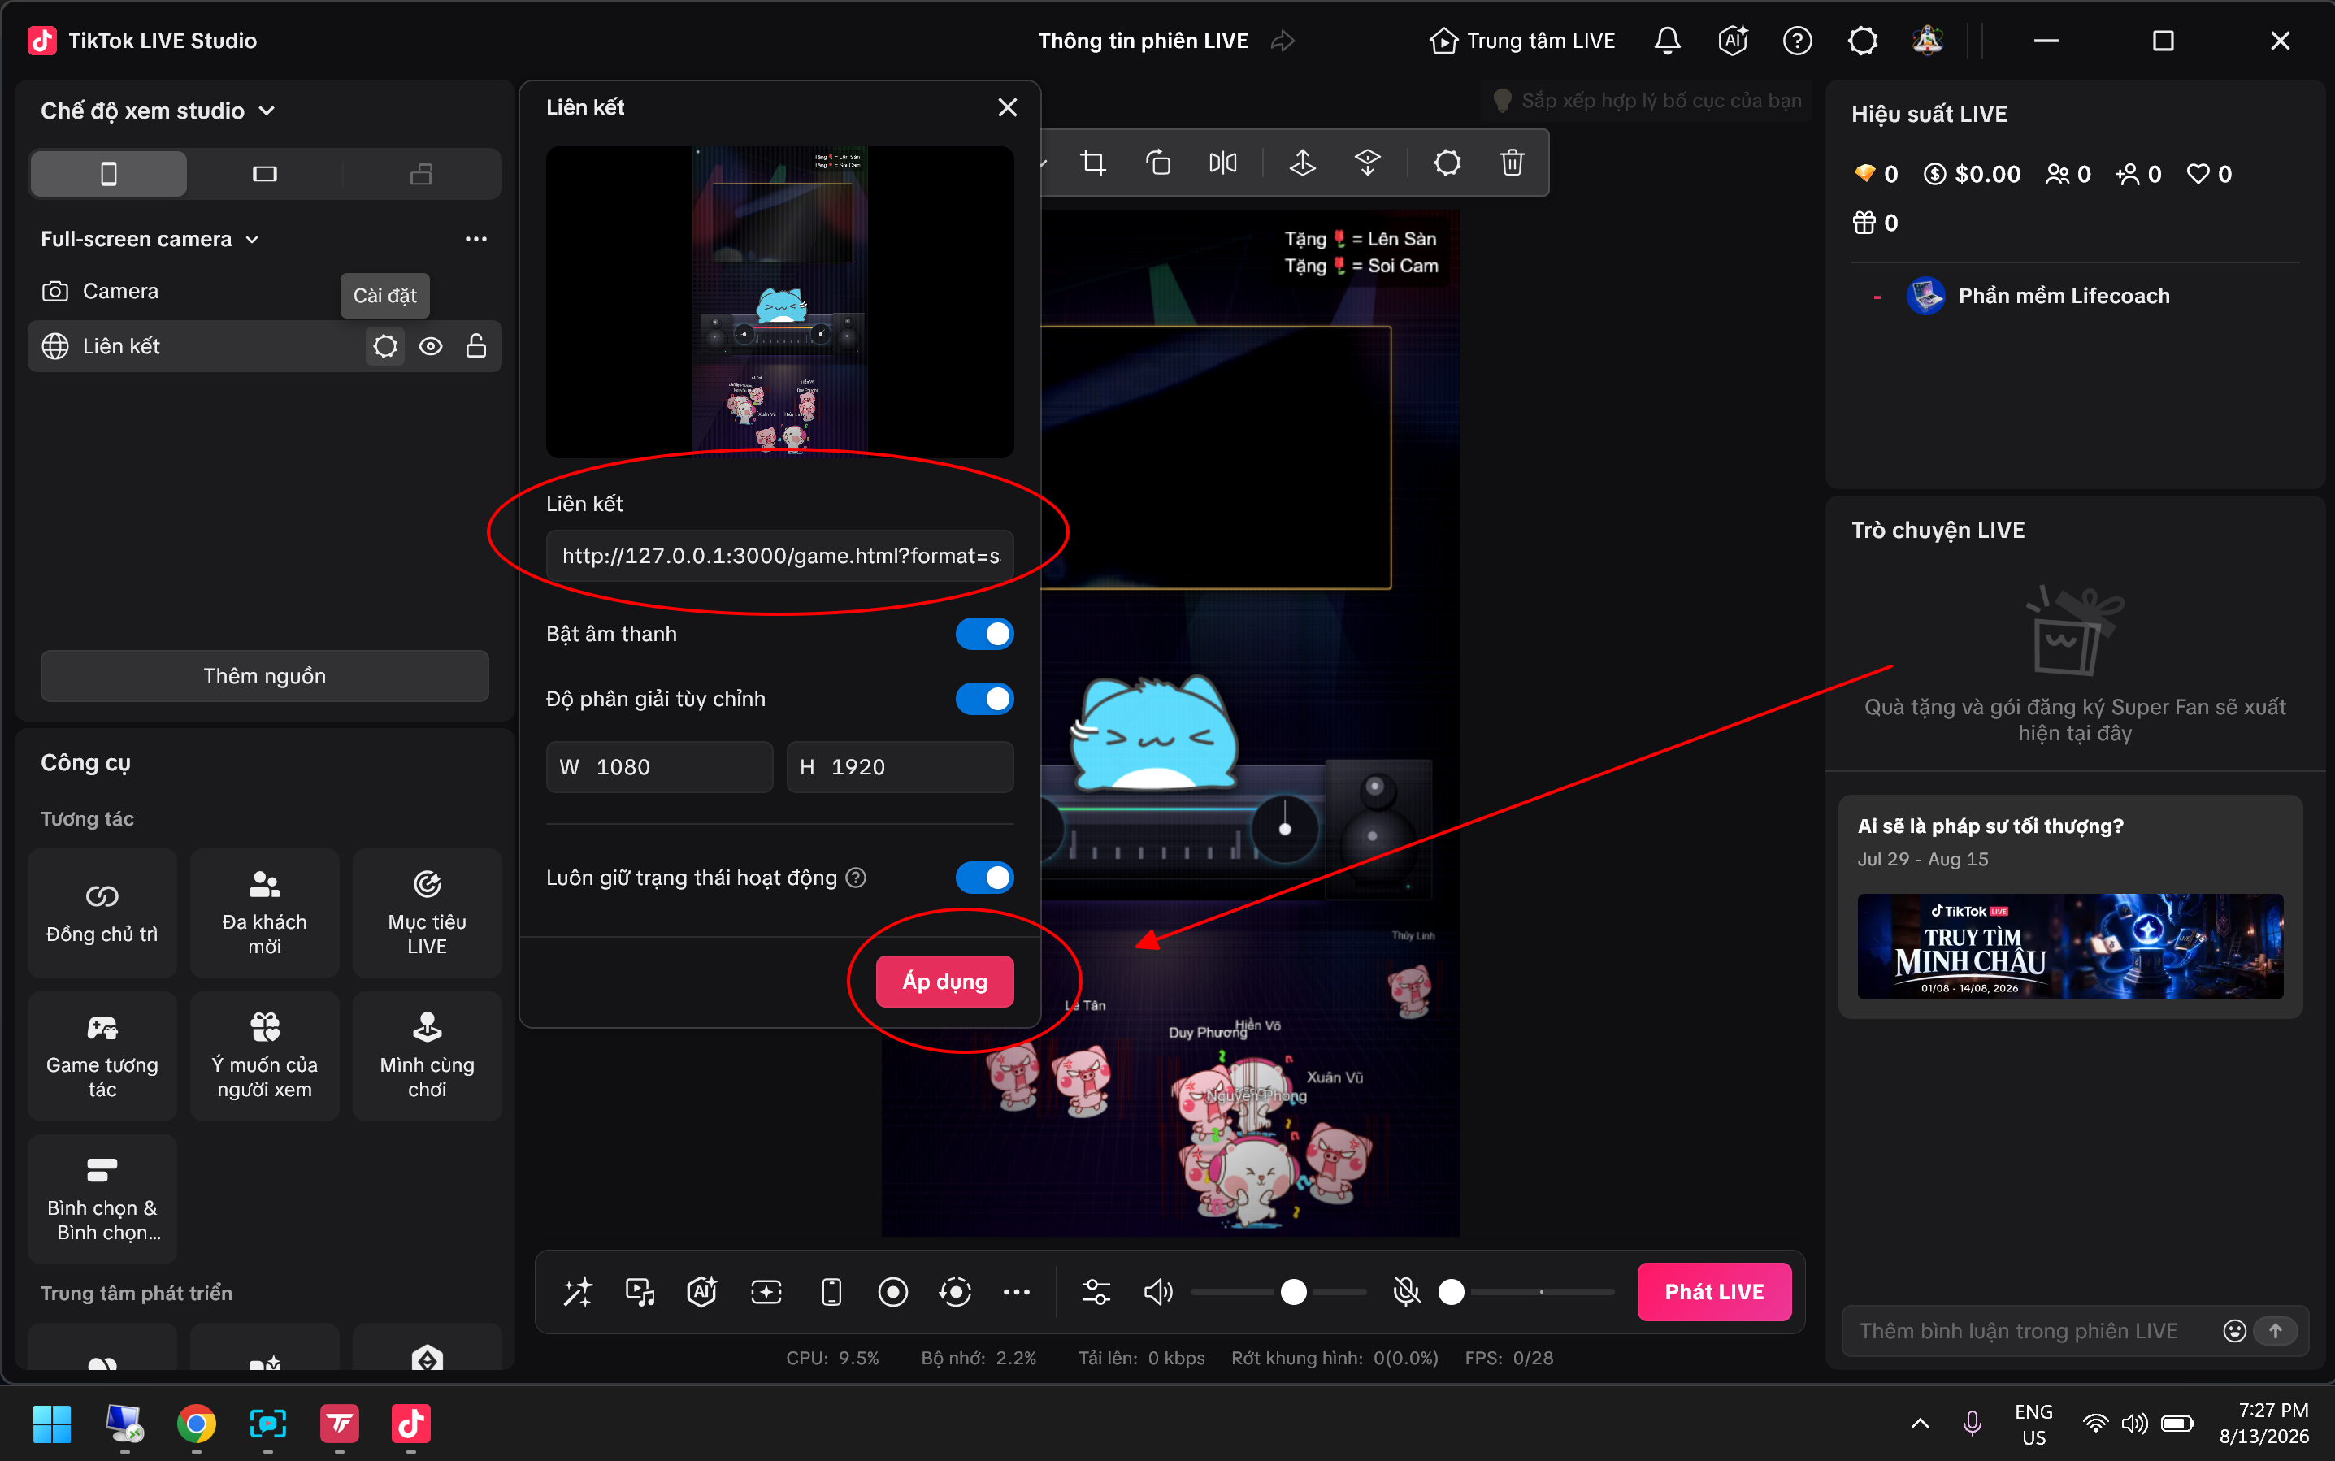Image resolution: width=2335 pixels, height=1461 pixels.
Task: Open the Đa khách mời tool
Action: click(265, 913)
